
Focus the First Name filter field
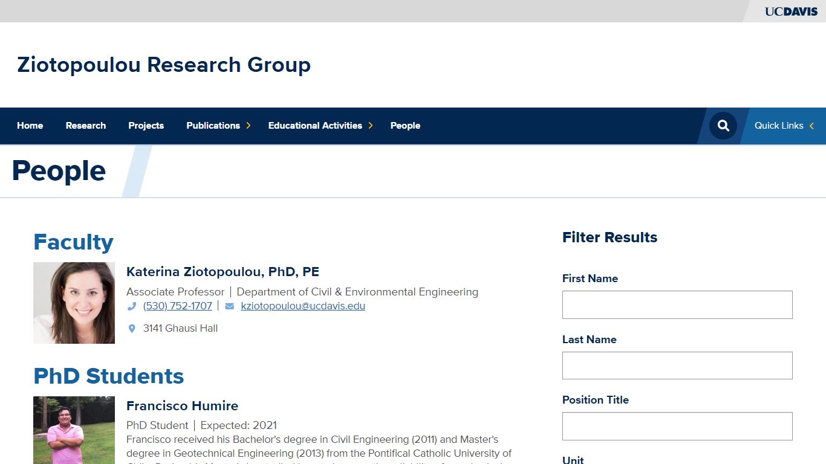(x=677, y=304)
